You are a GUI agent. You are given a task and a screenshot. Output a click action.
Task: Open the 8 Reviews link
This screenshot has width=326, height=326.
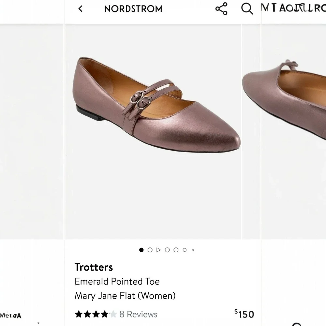coord(138,314)
